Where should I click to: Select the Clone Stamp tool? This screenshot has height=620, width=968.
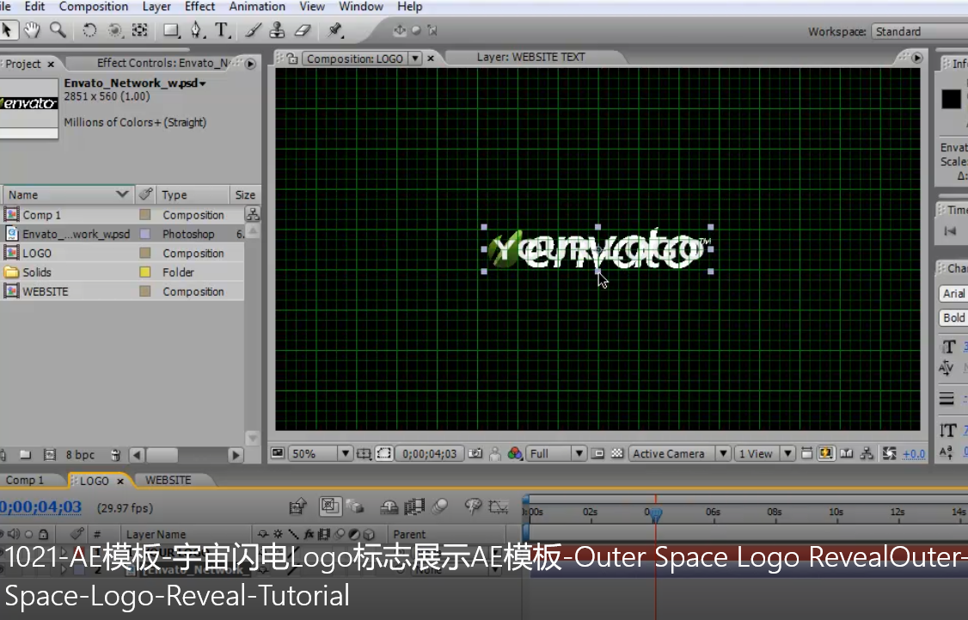[x=278, y=30]
